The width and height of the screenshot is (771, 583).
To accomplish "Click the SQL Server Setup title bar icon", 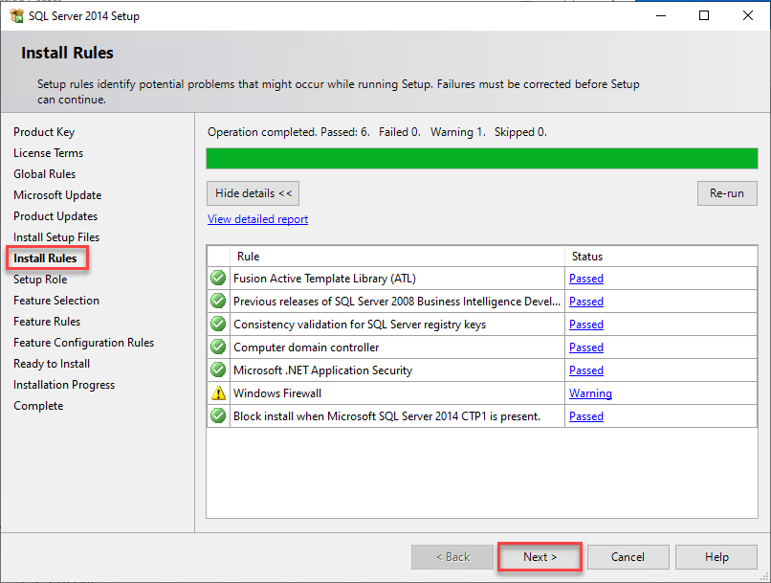I will pos(16,15).
